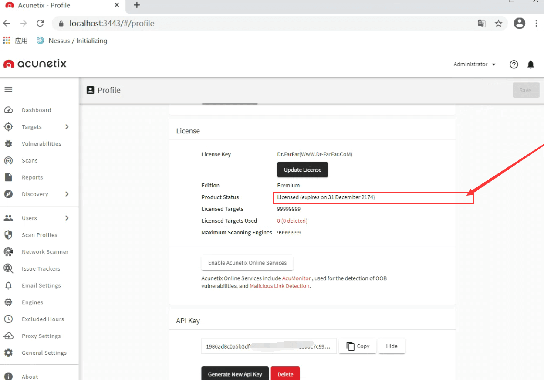Open the Apps shortcut in bookmarks bar

[15, 41]
